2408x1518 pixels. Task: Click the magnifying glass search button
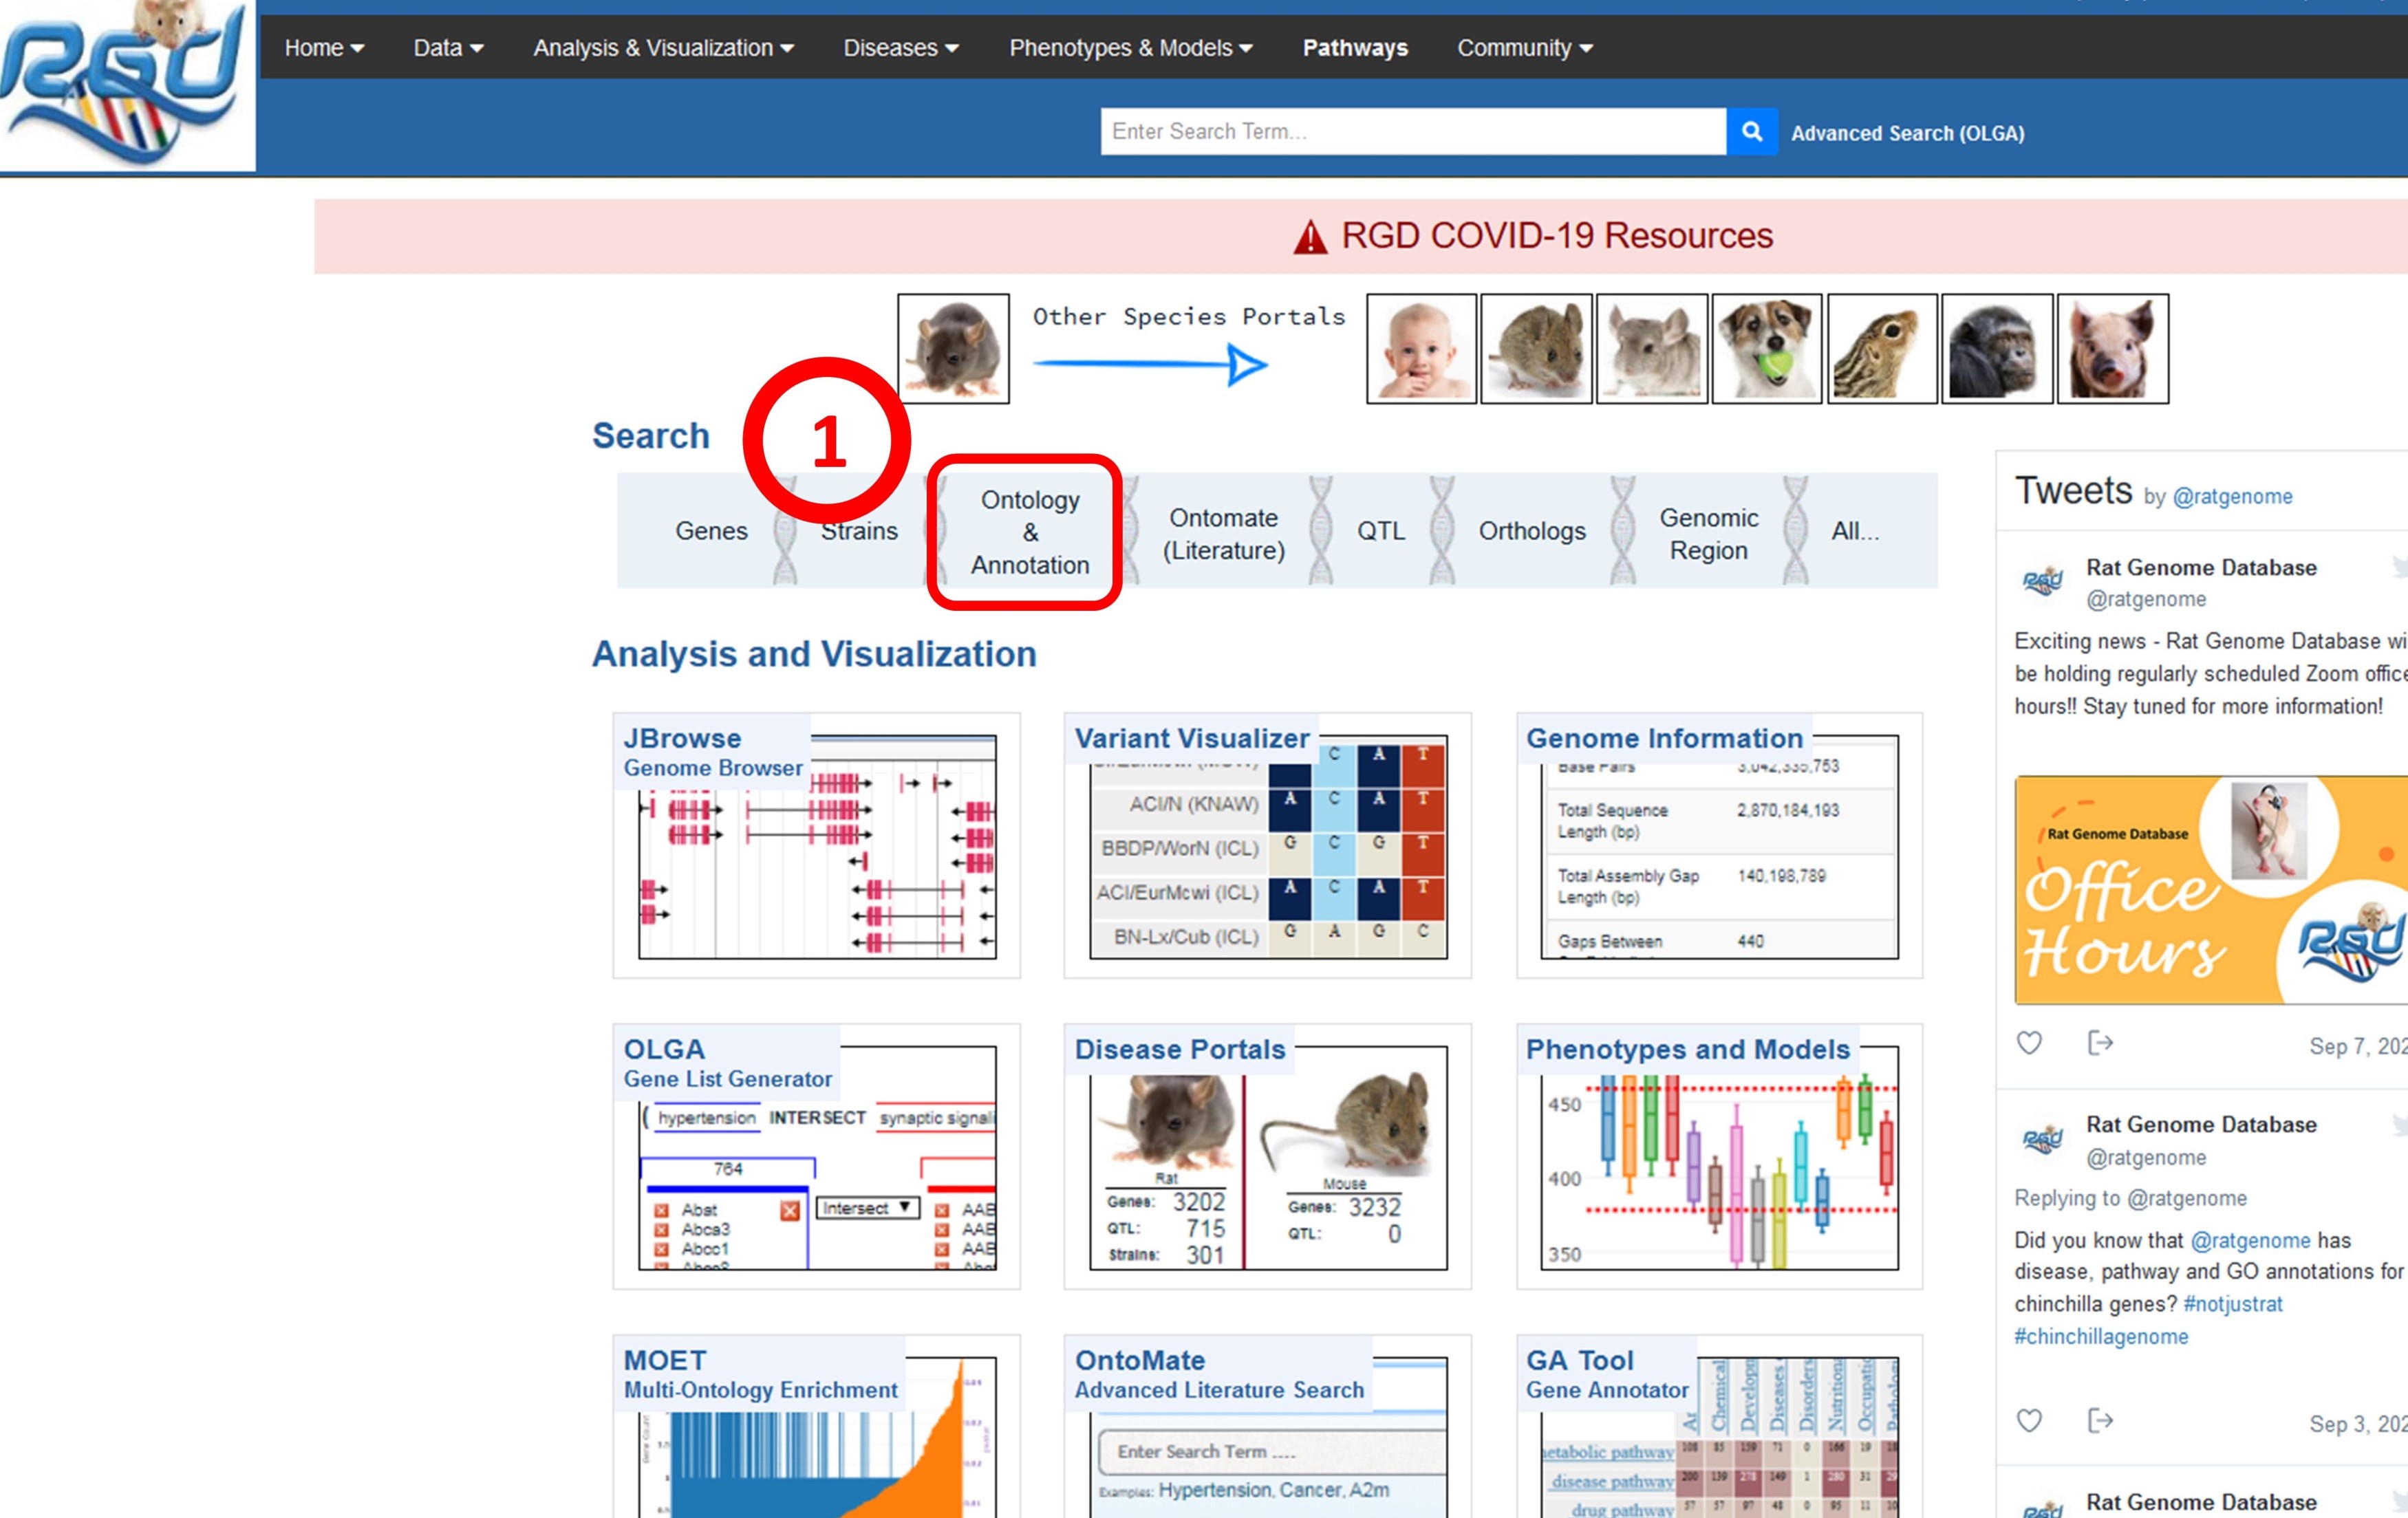pos(1751,131)
